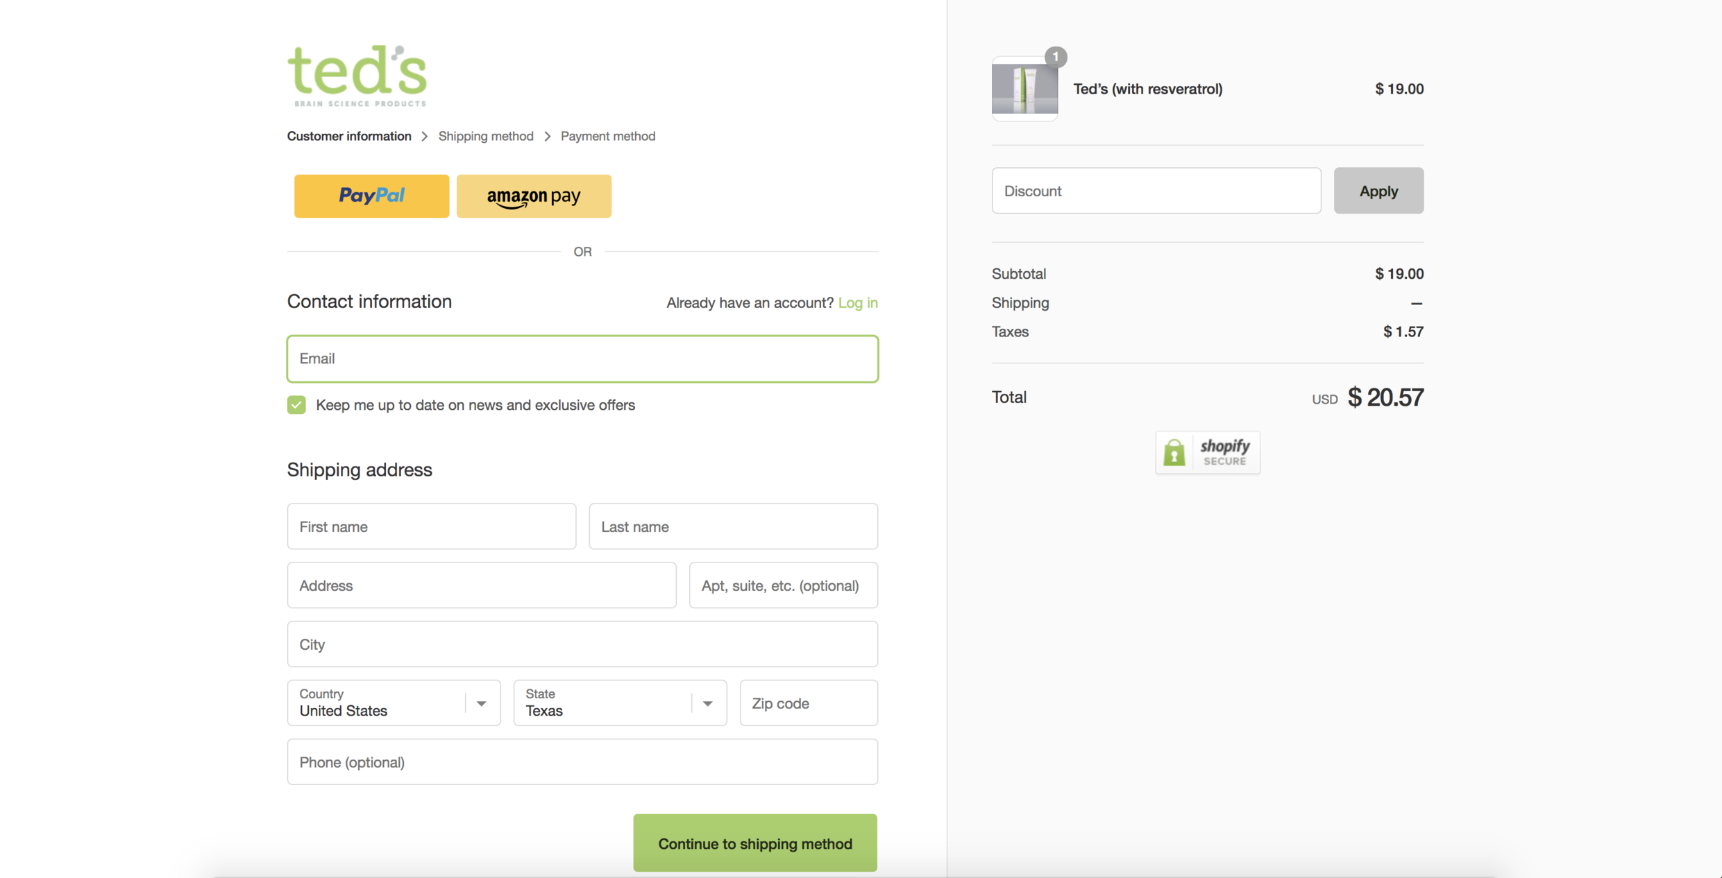Click the Keep me up to date label

(x=475, y=405)
